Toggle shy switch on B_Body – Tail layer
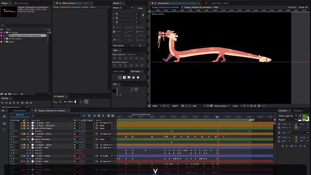The image size is (311, 175). pyautogui.click(x=75, y=123)
